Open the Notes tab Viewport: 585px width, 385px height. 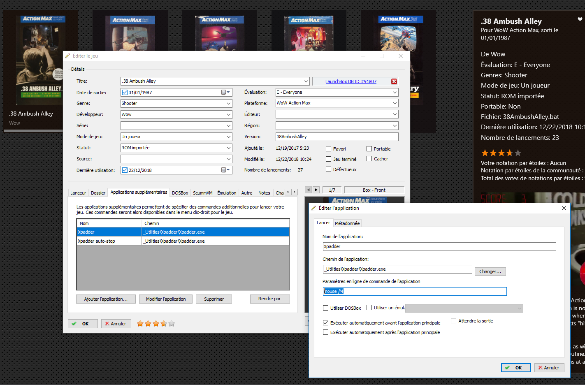pos(264,193)
